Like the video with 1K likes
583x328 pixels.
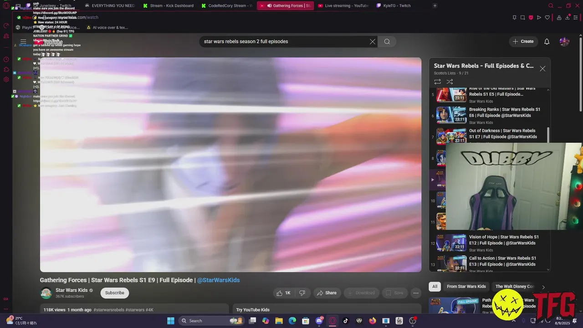[283, 293]
